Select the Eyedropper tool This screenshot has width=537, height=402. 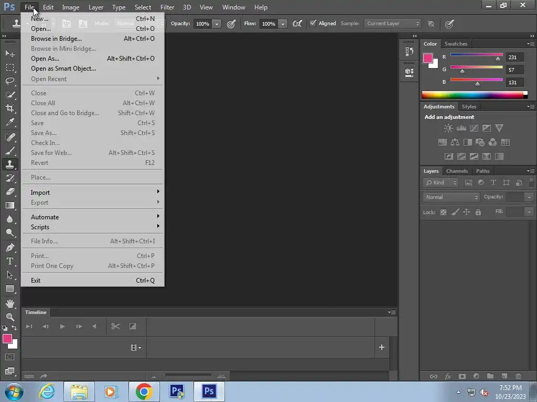[10, 122]
